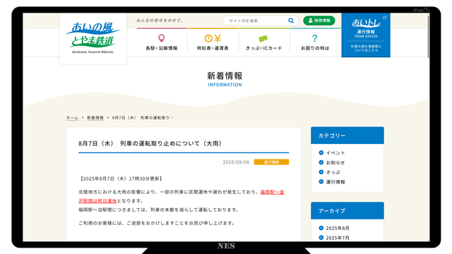452x254 pixels.
Task: Select お知らせ category
Action: tap(335, 163)
